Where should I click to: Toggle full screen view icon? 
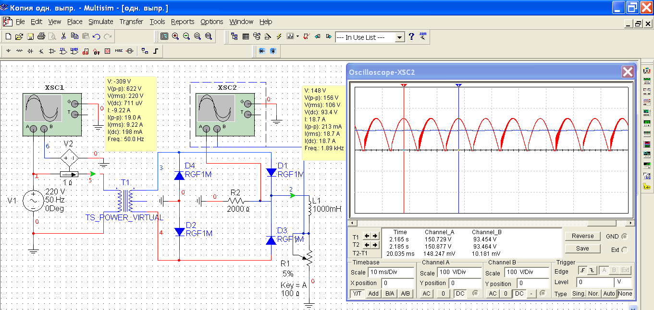164,36
